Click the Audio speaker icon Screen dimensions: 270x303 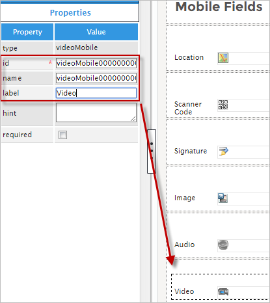click(223, 244)
